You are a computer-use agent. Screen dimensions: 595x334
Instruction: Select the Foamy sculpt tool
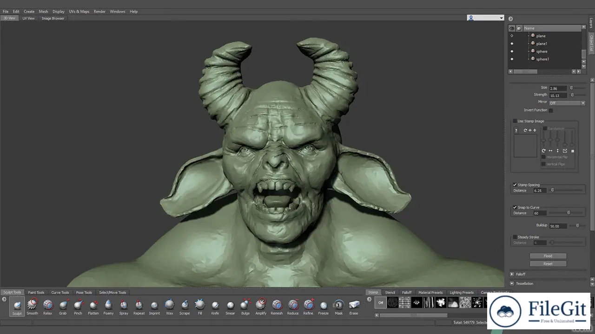click(108, 307)
